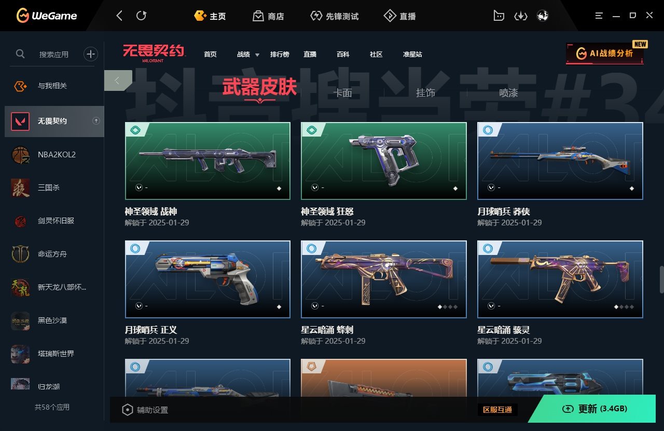Refresh the page with the reload icon
The width and height of the screenshot is (664, 431).
(x=141, y=16)
